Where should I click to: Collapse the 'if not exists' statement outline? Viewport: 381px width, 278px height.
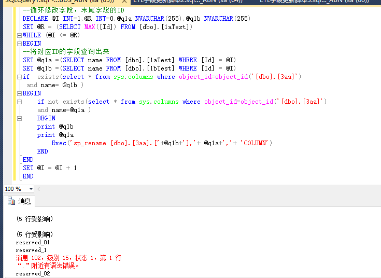coord(20,102)
